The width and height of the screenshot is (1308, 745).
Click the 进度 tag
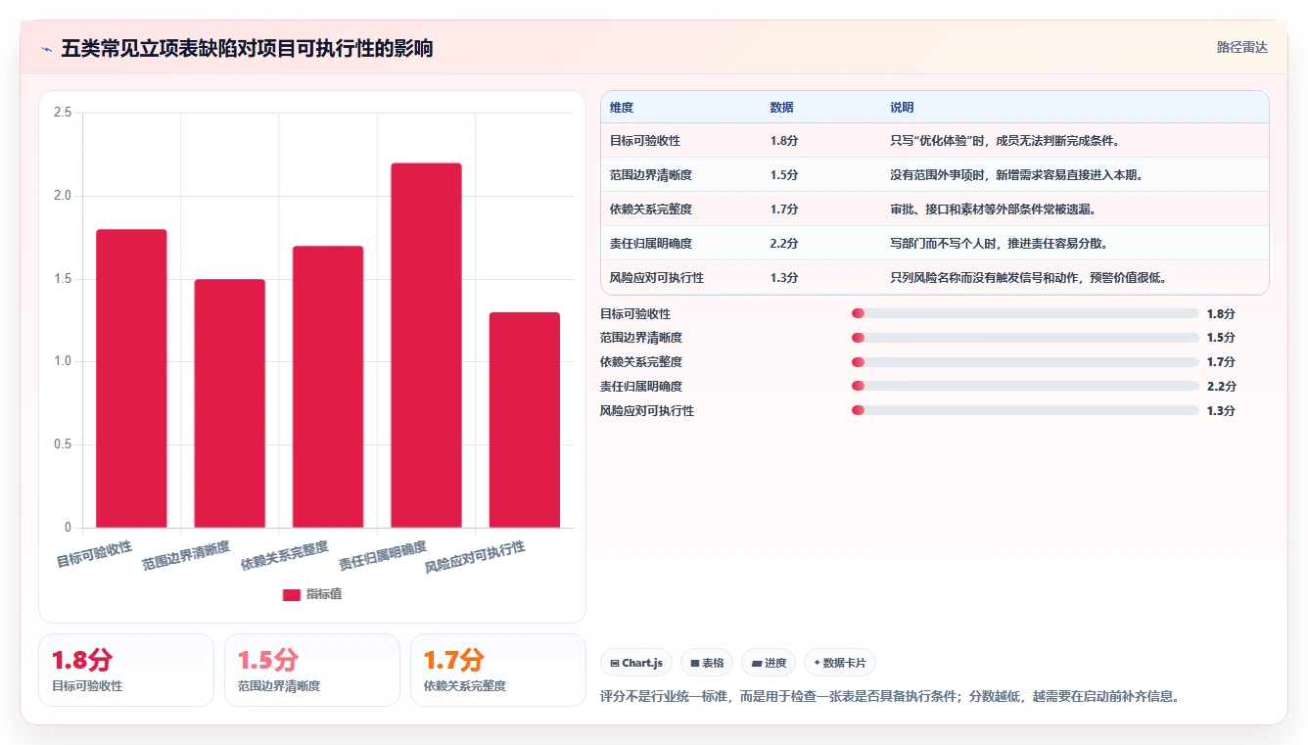pos(769,663)
